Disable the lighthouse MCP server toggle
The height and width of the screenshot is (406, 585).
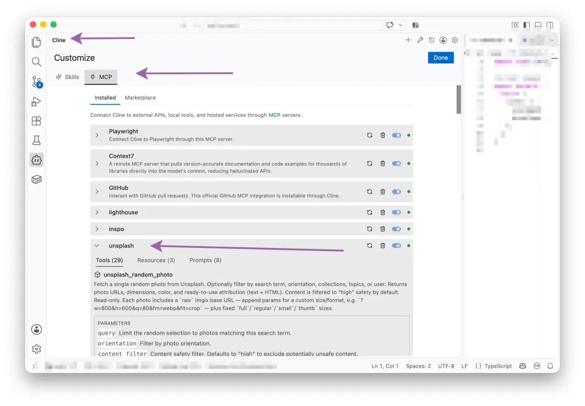[x=396, y=212]
